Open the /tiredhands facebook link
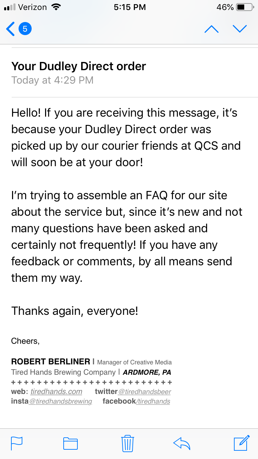The image size is (258, 459). click(x=153, y=401)
